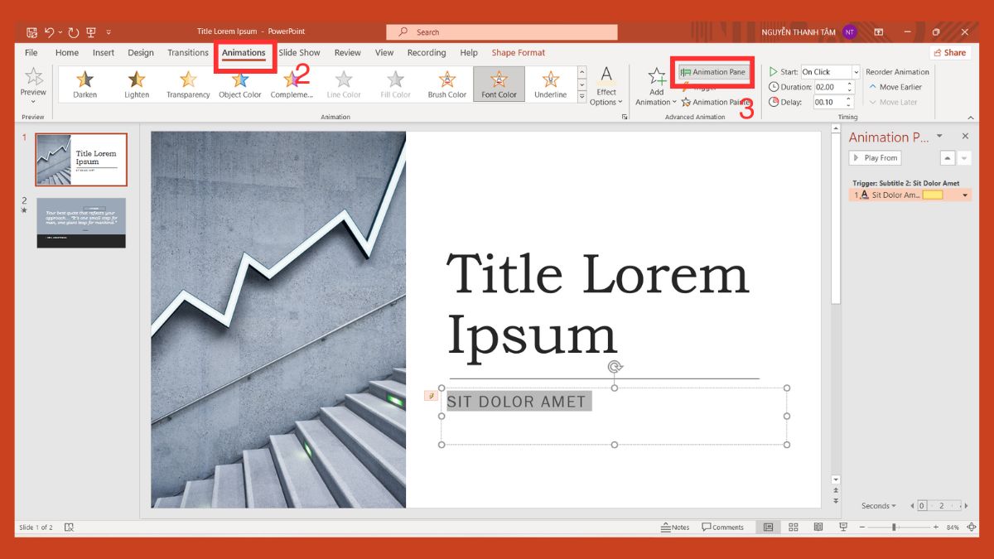Viewport: 994px width, 559px height.
Task: Switch to the Transitions tab
Action: click(x=187, y=52)
